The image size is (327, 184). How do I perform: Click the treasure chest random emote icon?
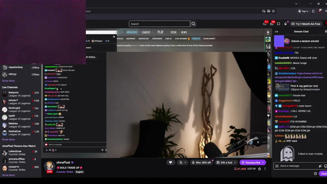tap(287, 41)
